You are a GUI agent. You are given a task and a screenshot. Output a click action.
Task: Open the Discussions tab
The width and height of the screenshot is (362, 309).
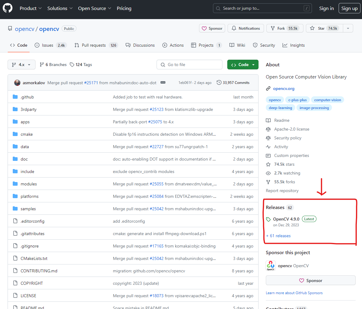click(x=140, y=45)
